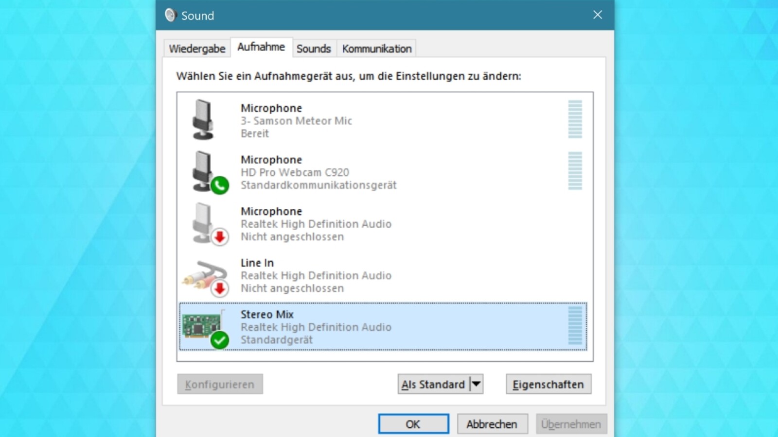Click the speaker icon in the title bar
This screenshot has height=437, width=778.
pyautogui.click(x=170, y=15)
